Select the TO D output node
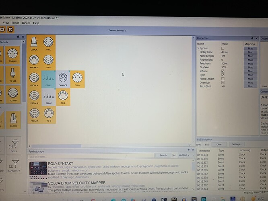This screenshot has width=268, height=201. click(49, 115)
